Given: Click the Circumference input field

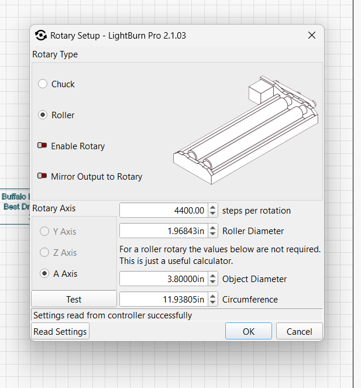Looking at the screenshot, I should click(164, 299).
